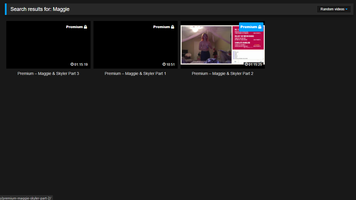Click the Search results for: Maggie heading

pyautogui.click(x=40, y=9)
